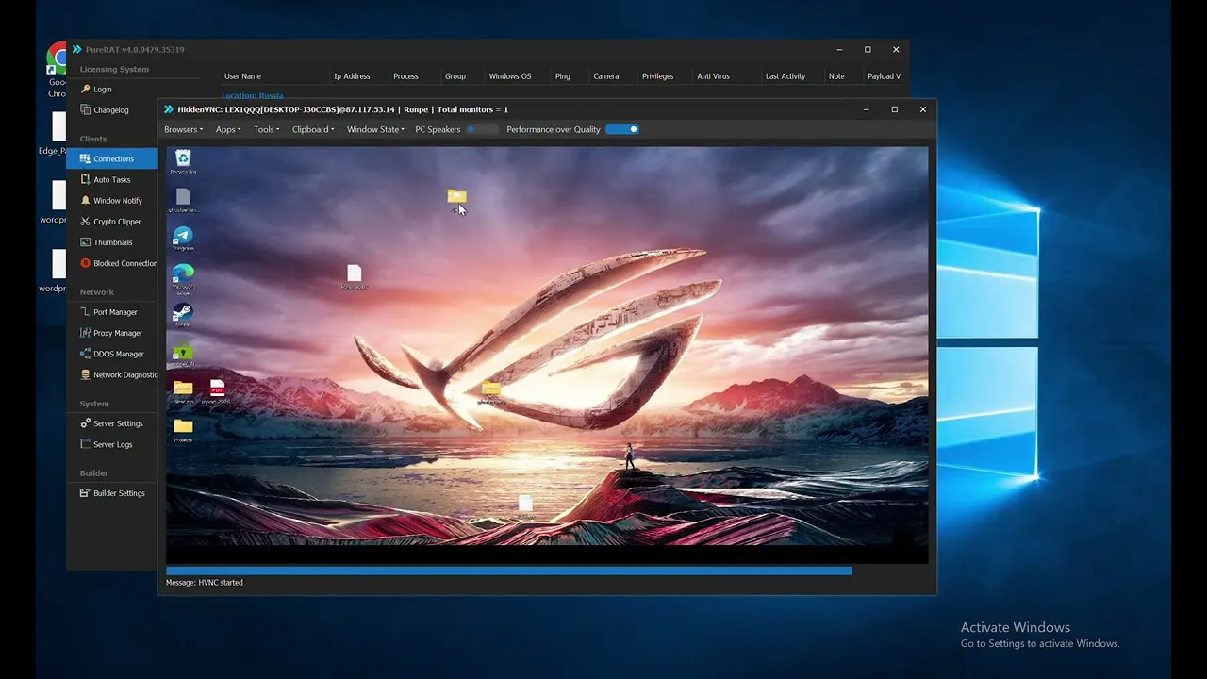
Task: Click the Window Notify bell icon
Action: [85, 200]
